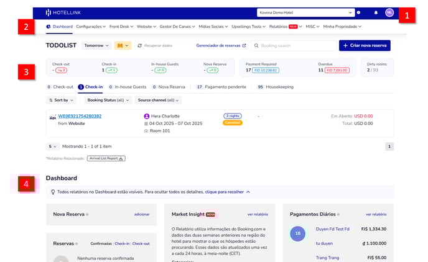This screenshot has width=428, height=262.
Task: Expand the Sort by dropdown
Action: pos(61,100)
